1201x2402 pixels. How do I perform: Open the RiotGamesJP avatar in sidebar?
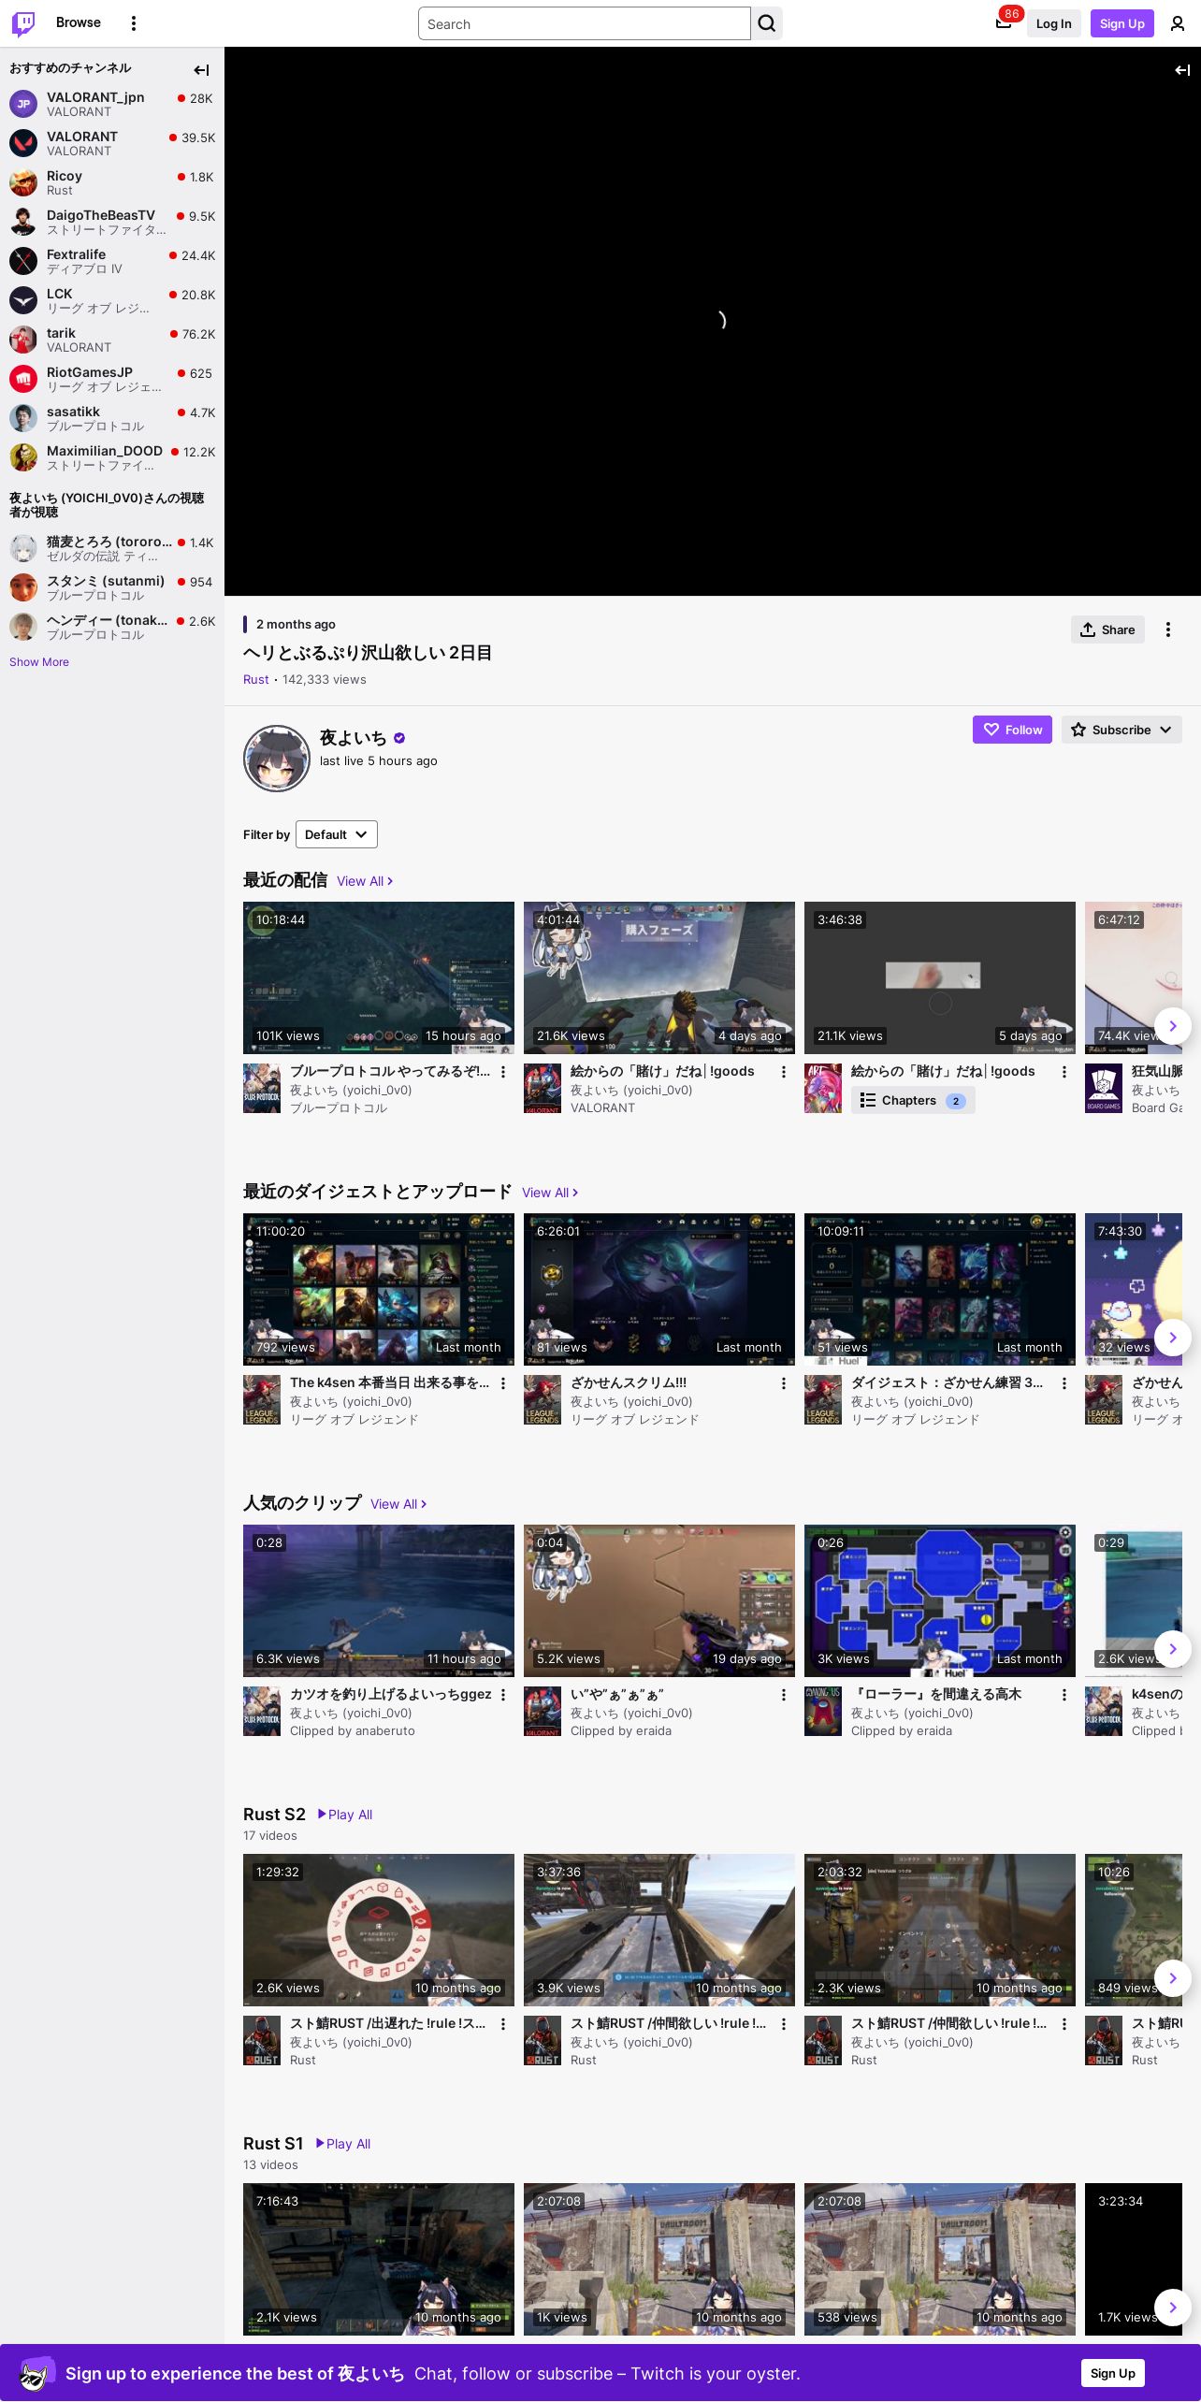(23, 379)
